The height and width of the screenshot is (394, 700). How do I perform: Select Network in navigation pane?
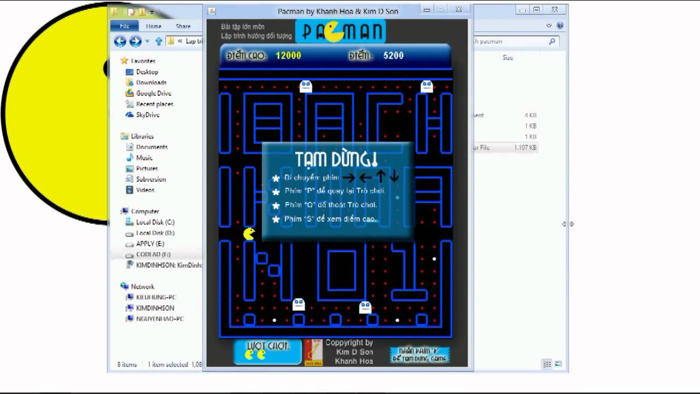[138, 286]
